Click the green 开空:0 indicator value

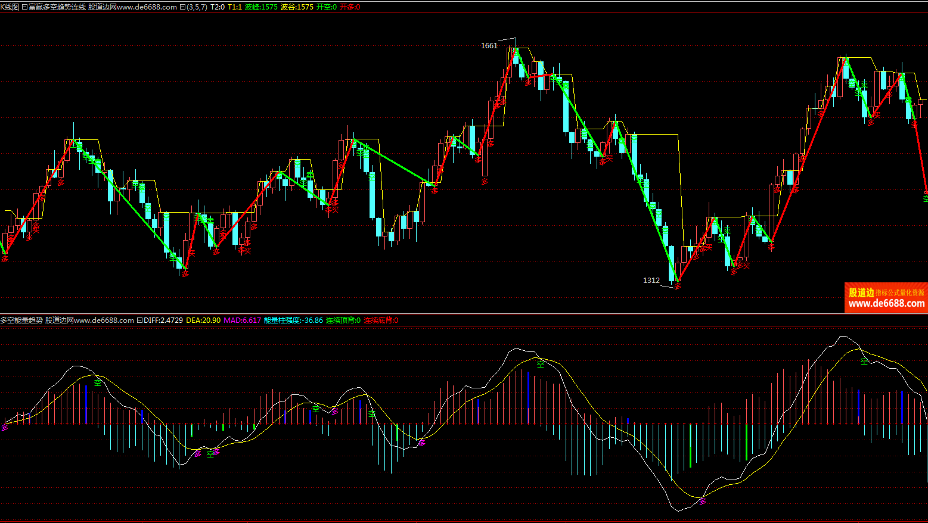click(326, 7)
